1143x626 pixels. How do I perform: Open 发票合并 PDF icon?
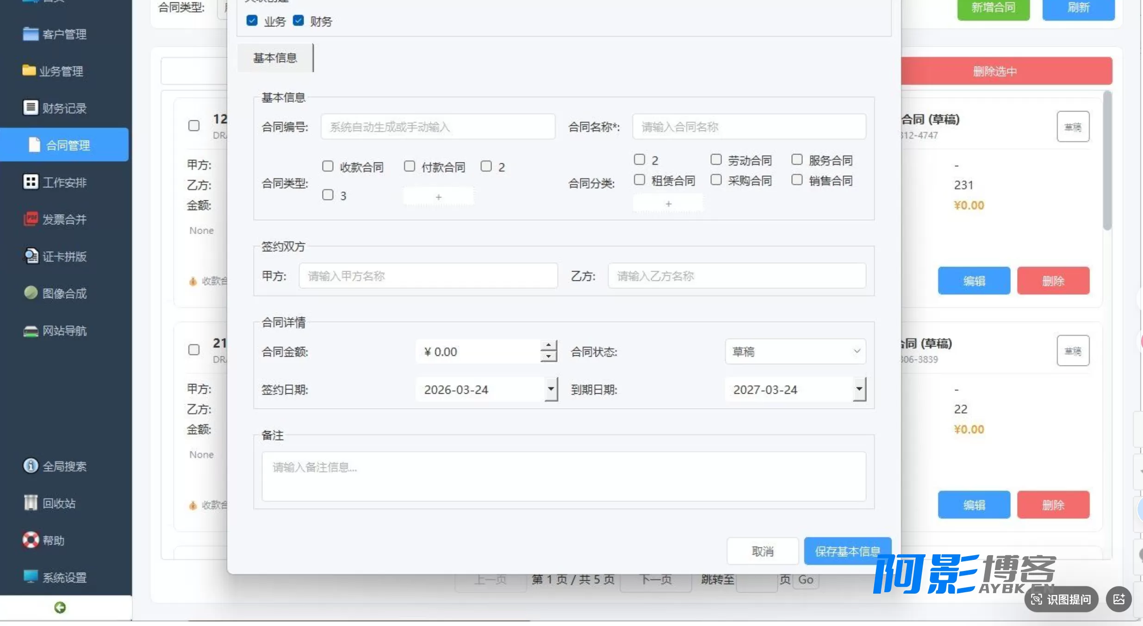tap(31, 218)
